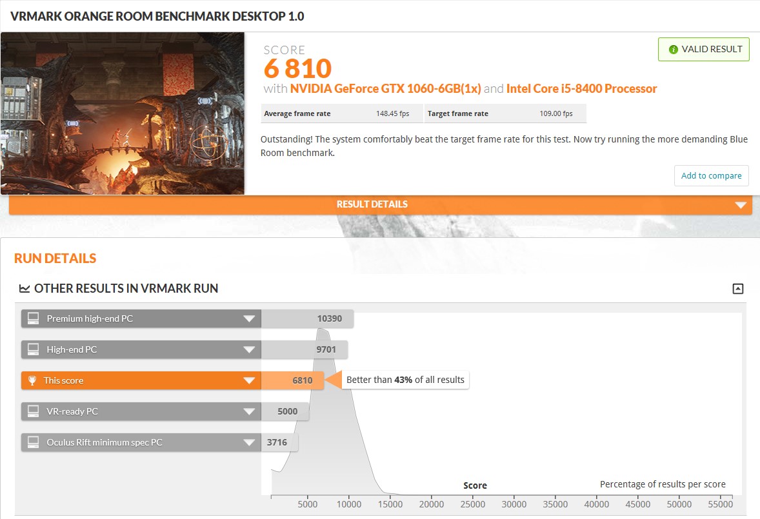Click the trophy icon on This score row
Screen dimensions: 760x519
(x=32, y=380)
